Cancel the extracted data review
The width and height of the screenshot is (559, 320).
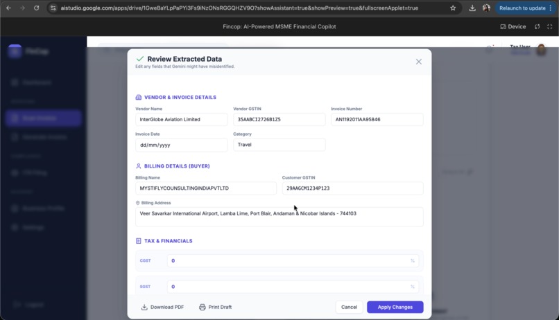[x=349, y=307]
